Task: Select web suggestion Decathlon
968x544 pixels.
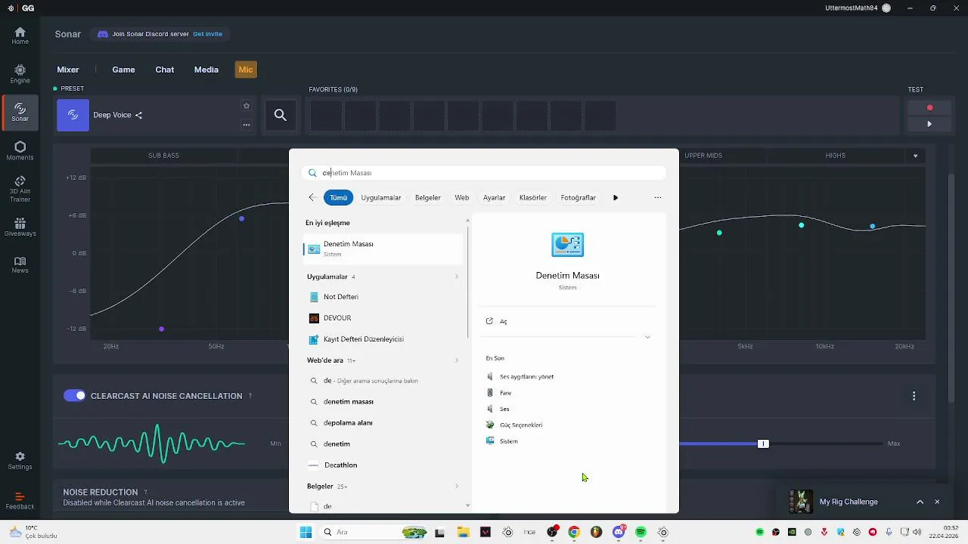Action: pyautogui.click(x=383, y=465)
